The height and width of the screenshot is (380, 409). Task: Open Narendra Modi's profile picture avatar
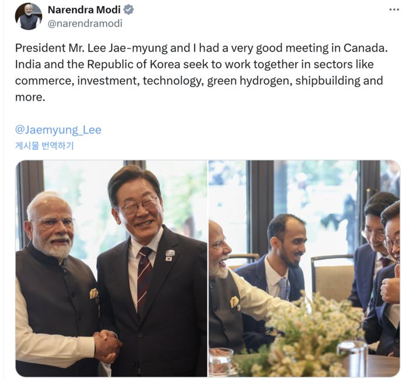pyautogui.click(x=29, y=16)
